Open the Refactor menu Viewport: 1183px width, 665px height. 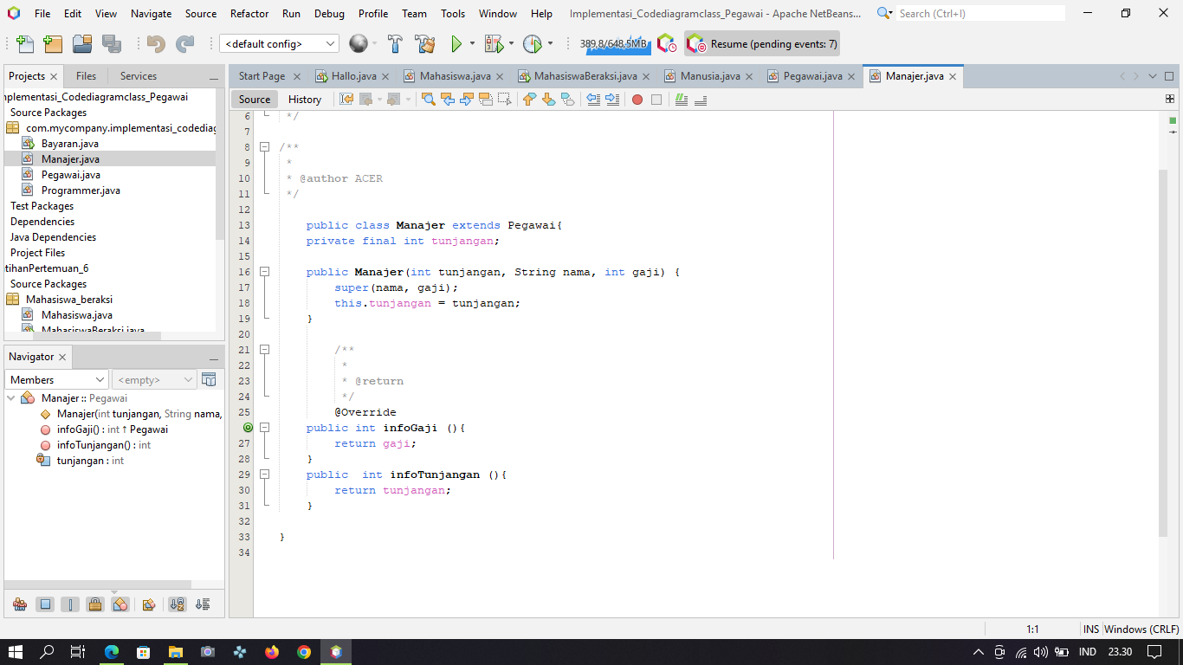coord(249,13)
